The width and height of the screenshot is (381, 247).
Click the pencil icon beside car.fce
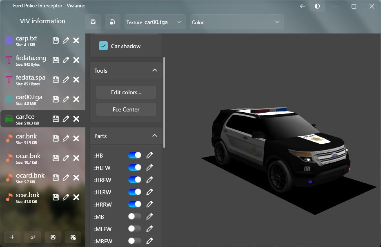click(66, 119)
